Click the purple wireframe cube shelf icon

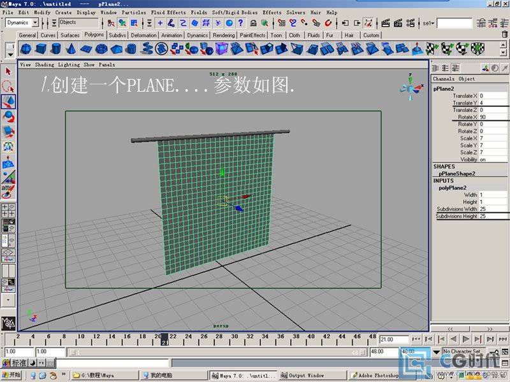221,49
